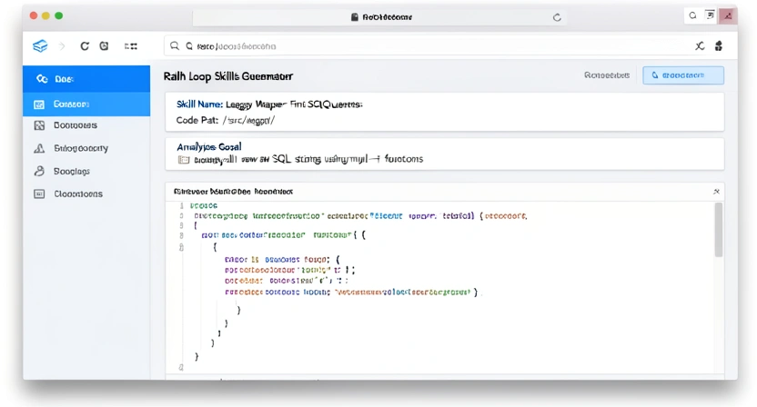
Task: Click the red icon at top-right corner
Action: coord(728,15)
